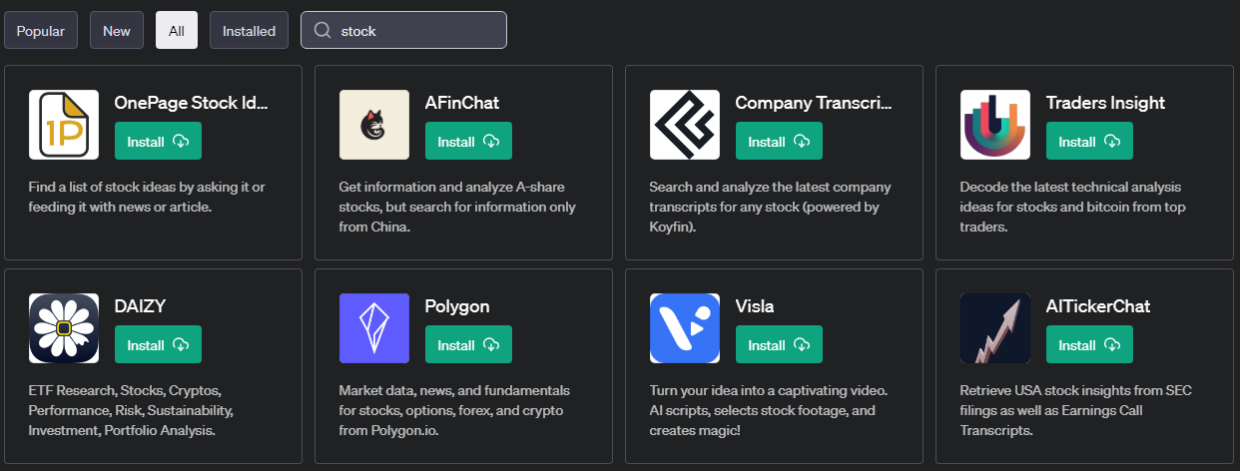This screenshot has height=471, width=1240.
Task: Click the 'Company Transcri...' title
Action: pos(814,103)
